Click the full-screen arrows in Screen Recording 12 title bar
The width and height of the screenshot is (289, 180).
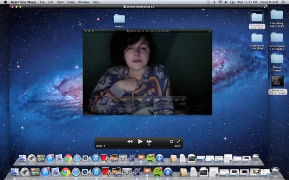pos(266,7)
